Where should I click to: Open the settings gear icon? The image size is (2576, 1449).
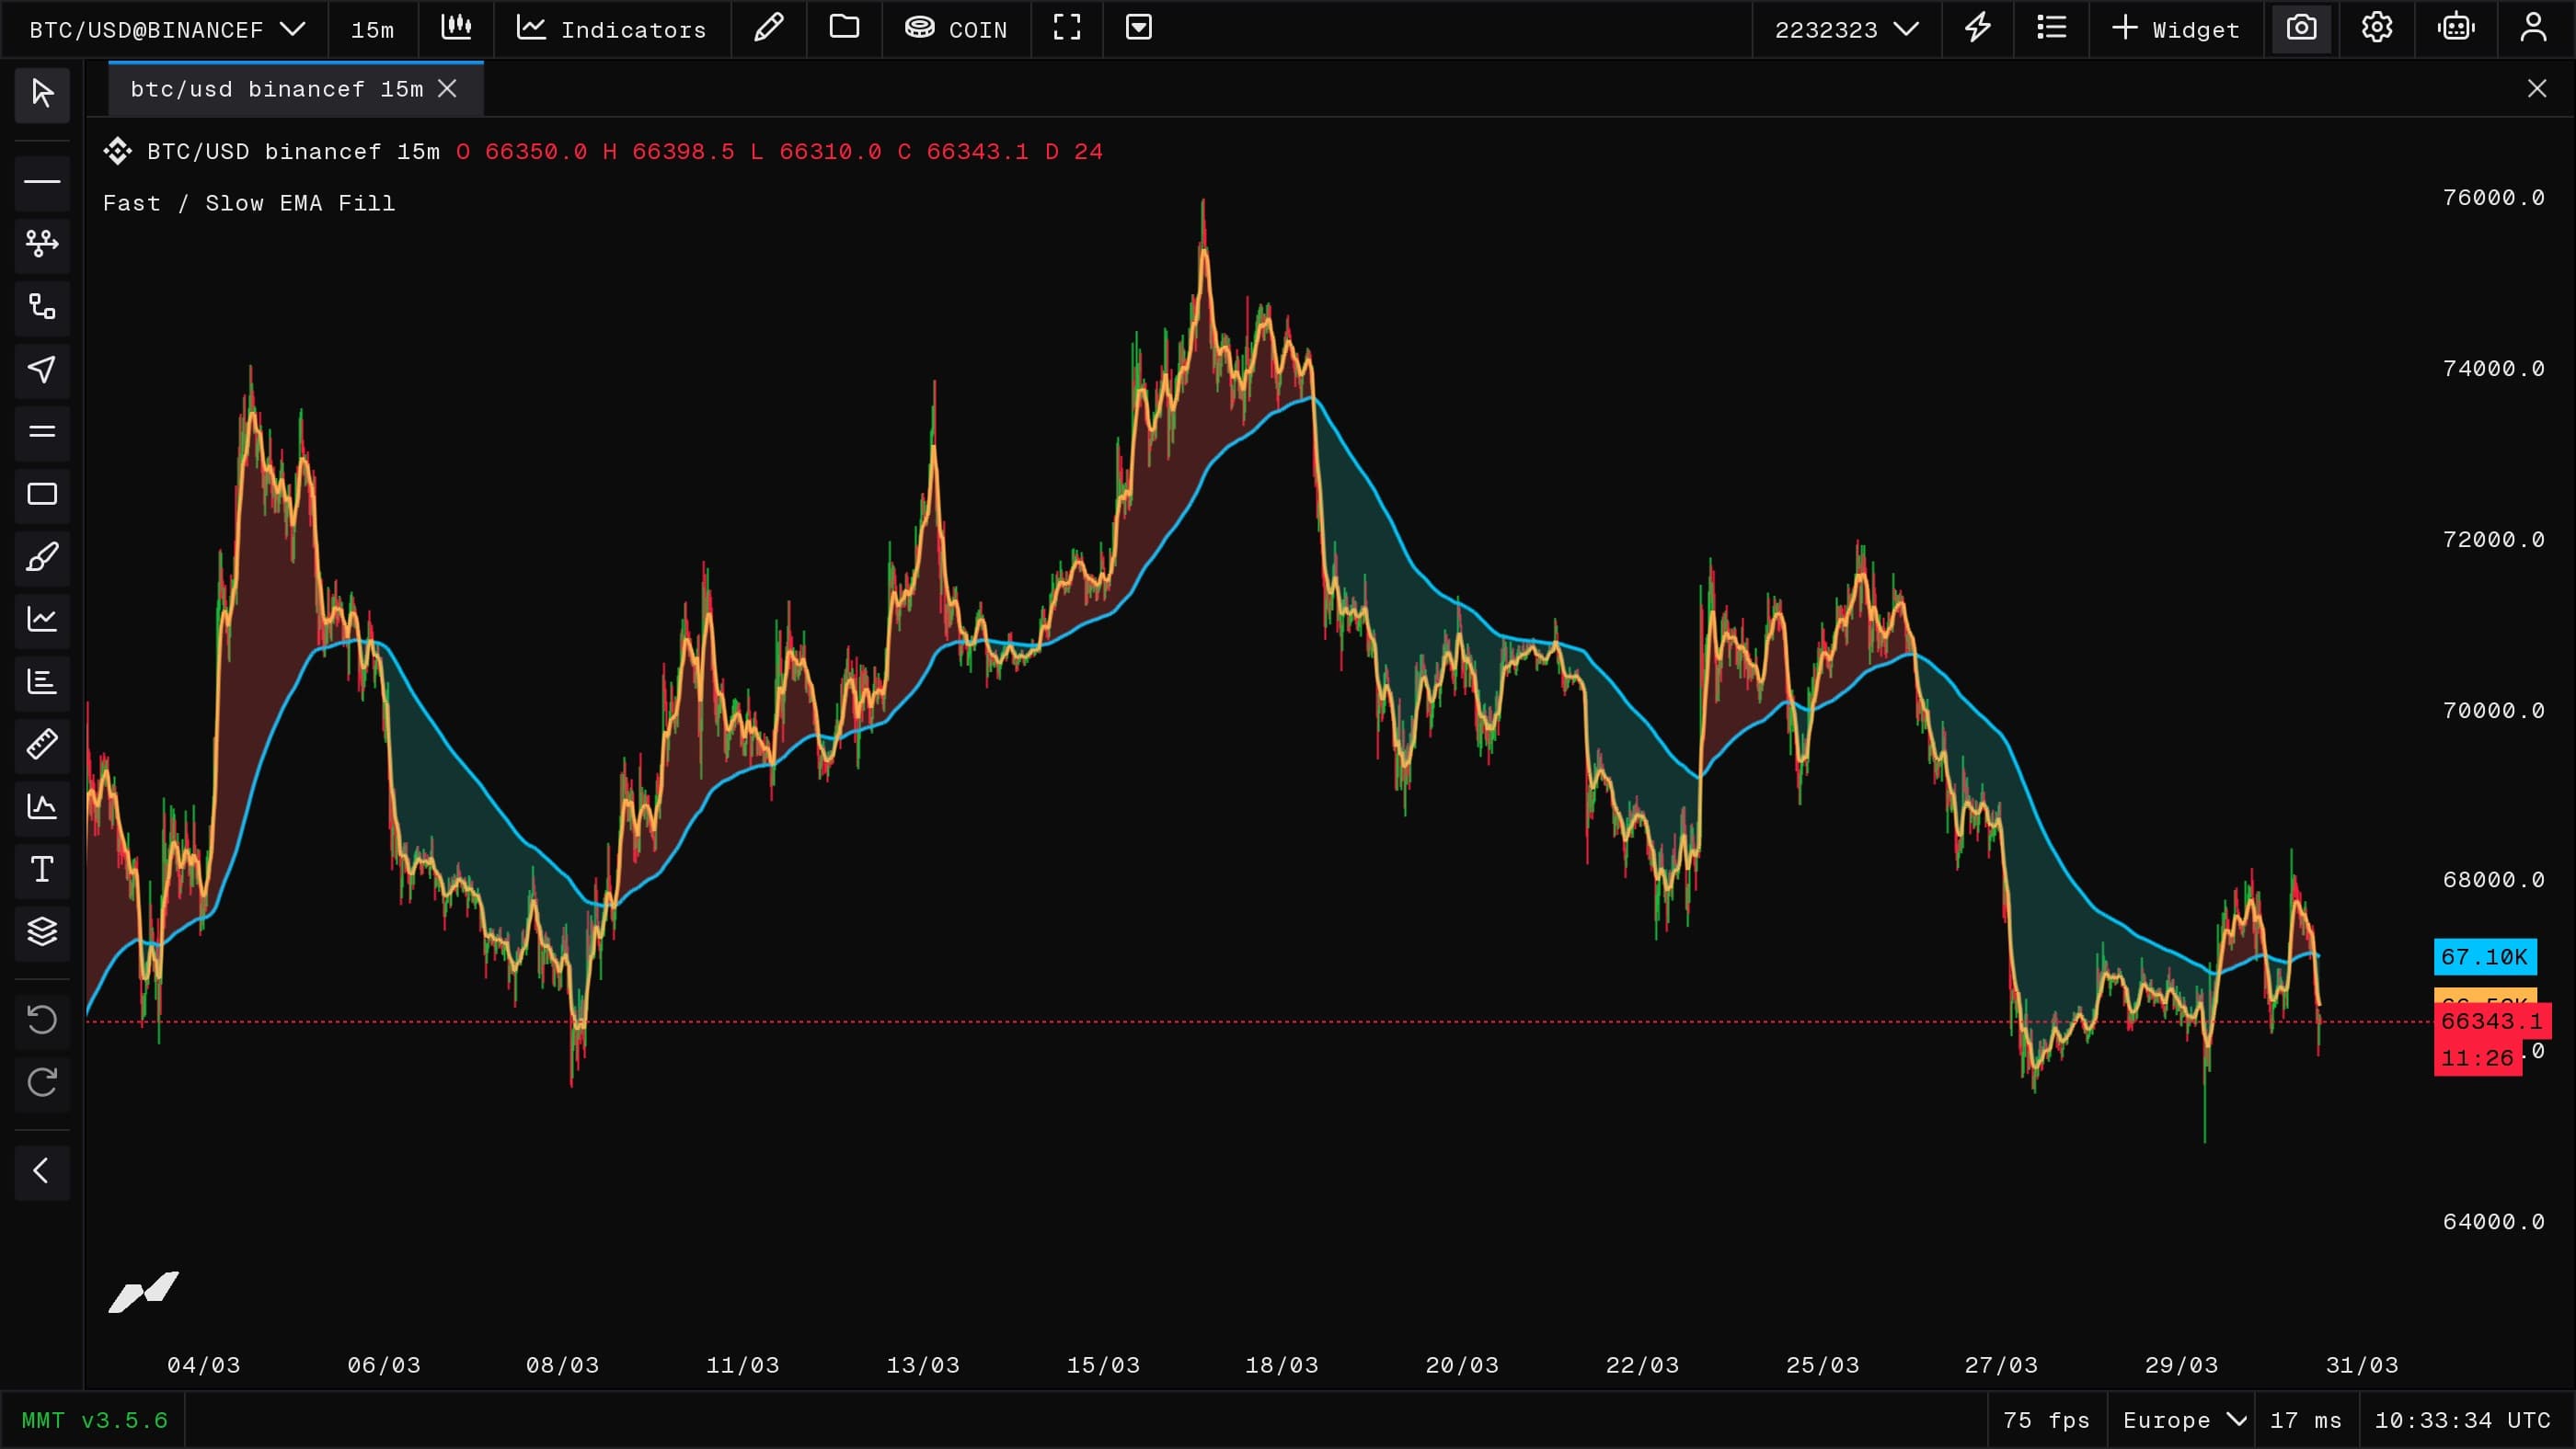pyautogui.click(x=2377, y=28)
